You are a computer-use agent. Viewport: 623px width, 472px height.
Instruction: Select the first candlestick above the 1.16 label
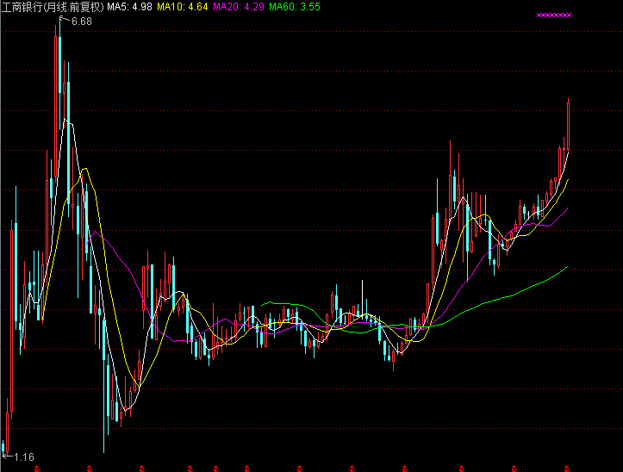pos(4,435)
